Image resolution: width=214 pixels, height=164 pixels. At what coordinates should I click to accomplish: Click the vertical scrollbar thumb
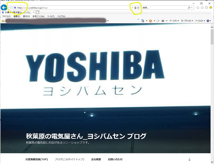pos(212,37)
